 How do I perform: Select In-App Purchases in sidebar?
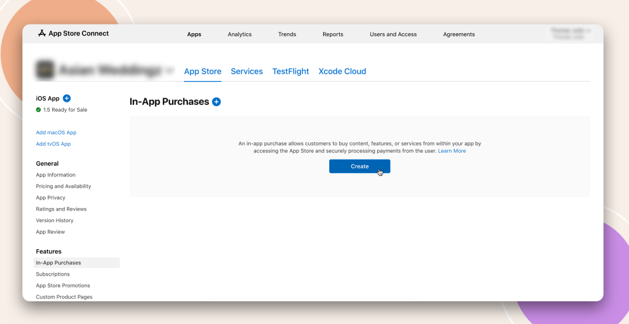click(x=77, y=263)
